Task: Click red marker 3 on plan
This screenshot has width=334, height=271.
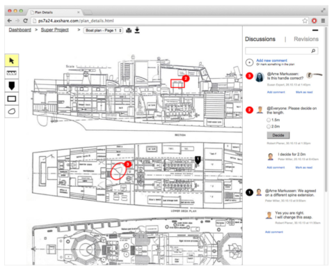Action: tap(127, 164)
